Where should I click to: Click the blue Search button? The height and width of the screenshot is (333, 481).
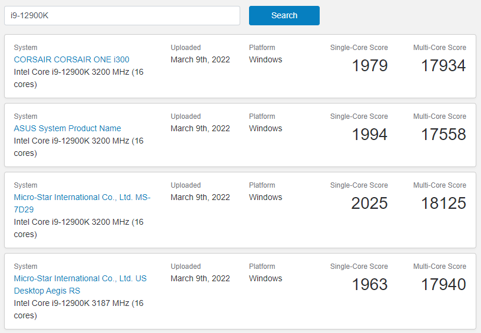click(284, 16)
